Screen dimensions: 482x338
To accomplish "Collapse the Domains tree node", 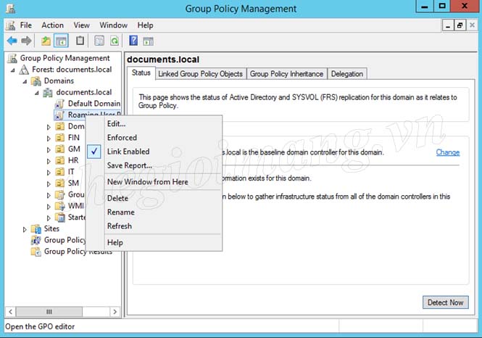I will [x=25, y=82].
